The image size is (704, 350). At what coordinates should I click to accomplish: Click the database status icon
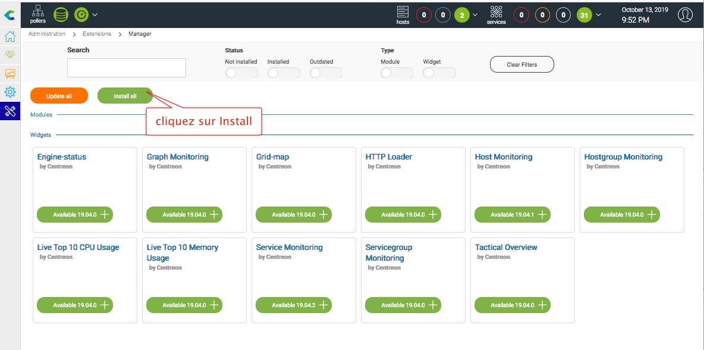tap(61, 14)
